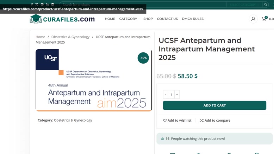This screenshot has width=274, height=154.
Task: Open Obstetrics & Gynecology breadcrumb link
Action: (70, 37)
